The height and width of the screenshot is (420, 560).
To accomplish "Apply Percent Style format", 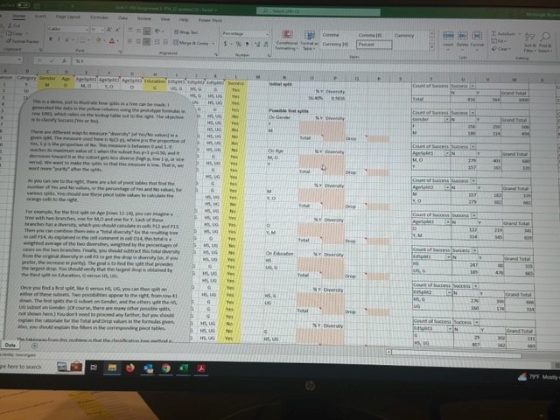I will (238, 45).
